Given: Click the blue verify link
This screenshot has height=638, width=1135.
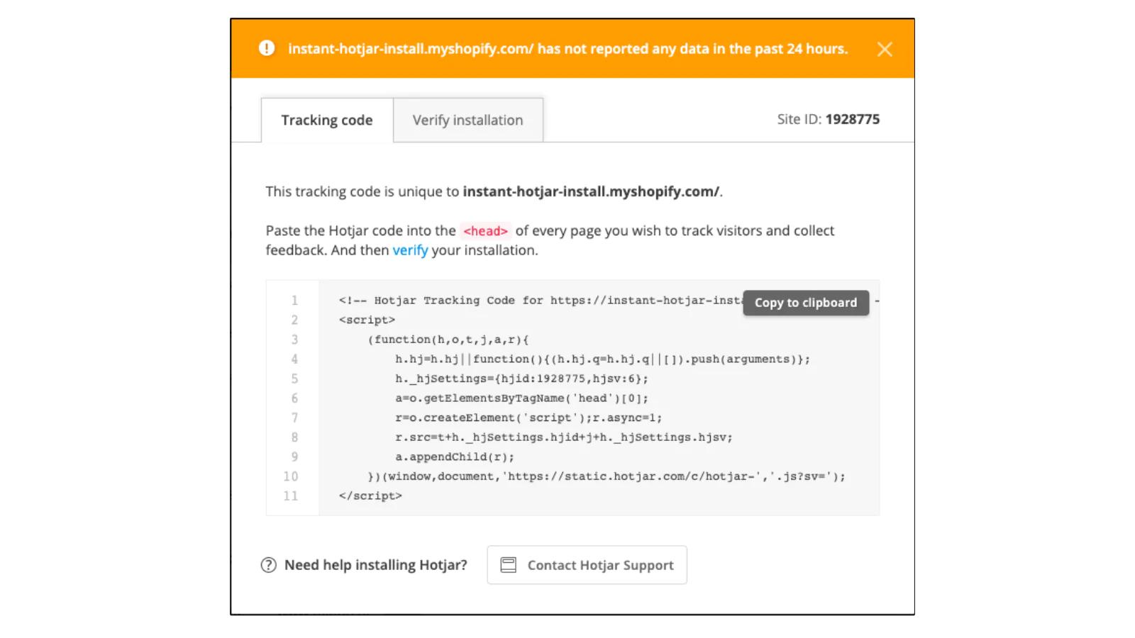Looking at the screenshot, I should pos(410,250).
